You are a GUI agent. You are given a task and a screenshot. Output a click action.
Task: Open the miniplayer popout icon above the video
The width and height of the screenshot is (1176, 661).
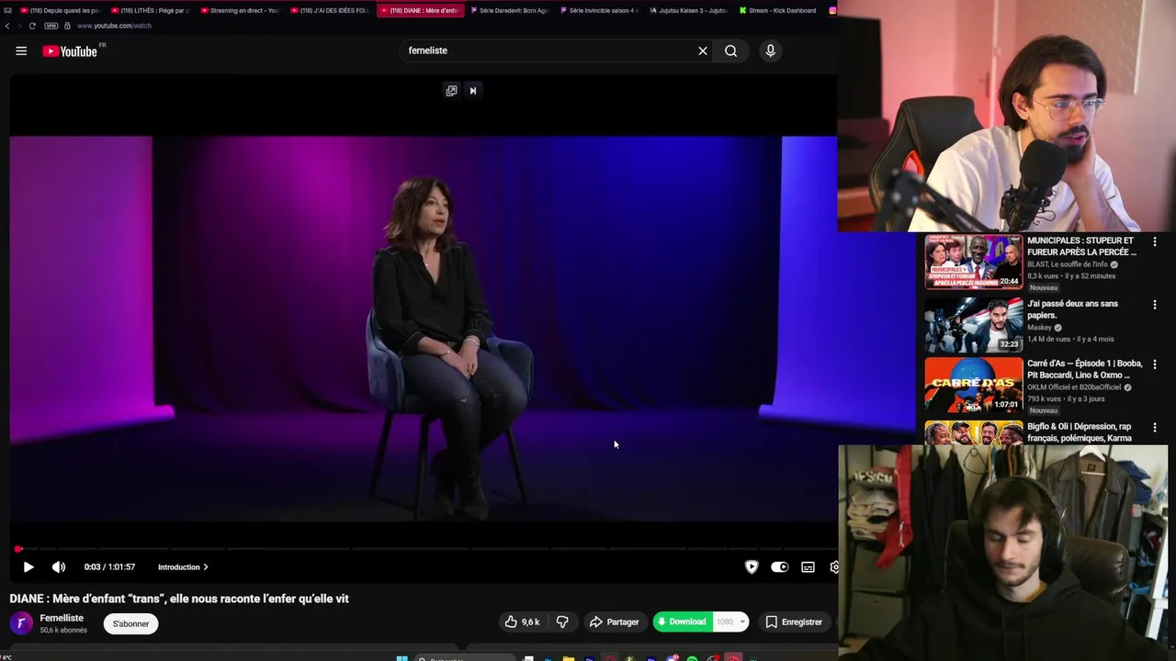451,90
